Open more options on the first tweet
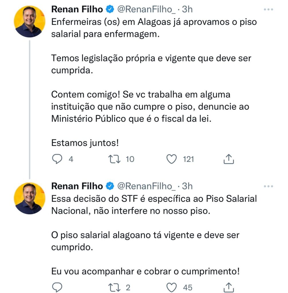This screenshot has width=288, height=293. (268, 9)
